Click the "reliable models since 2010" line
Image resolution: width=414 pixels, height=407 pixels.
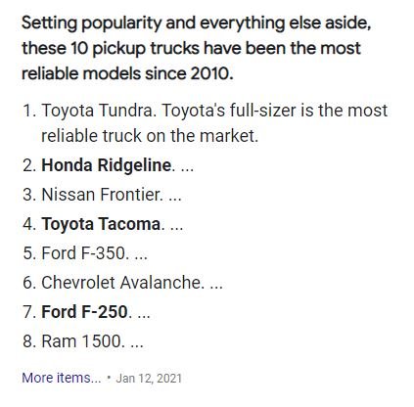pos(127,73)
